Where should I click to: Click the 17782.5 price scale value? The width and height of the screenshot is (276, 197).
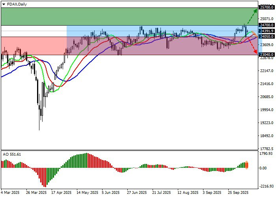coord(267,149)
